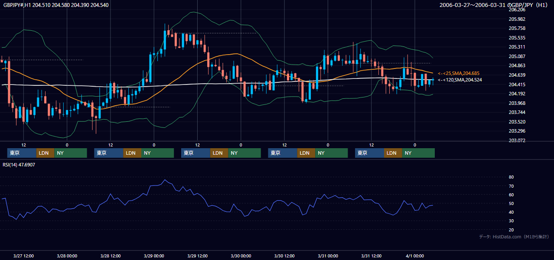This screenshot has width=554, height=260.
Task: Click the rightmost NY session block
Action: [x=418, y=153]
